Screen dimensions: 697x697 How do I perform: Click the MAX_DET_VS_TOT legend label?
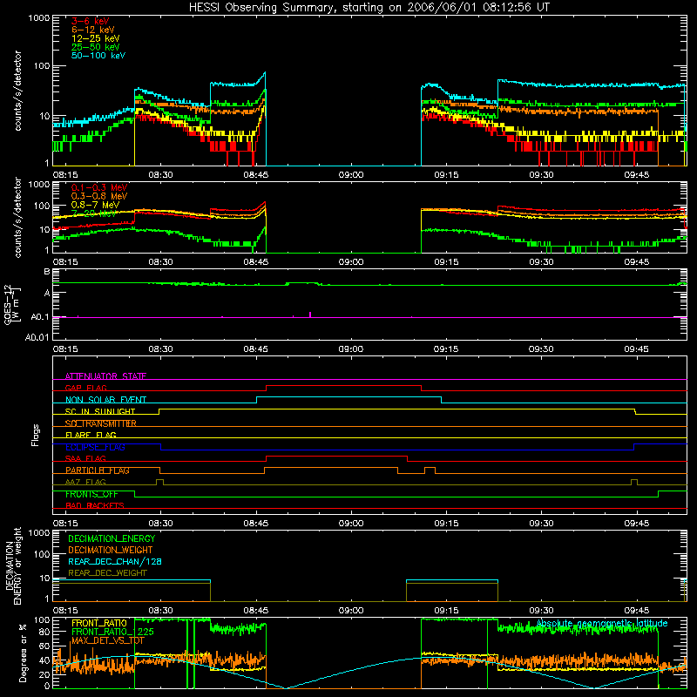pos(107,640)
